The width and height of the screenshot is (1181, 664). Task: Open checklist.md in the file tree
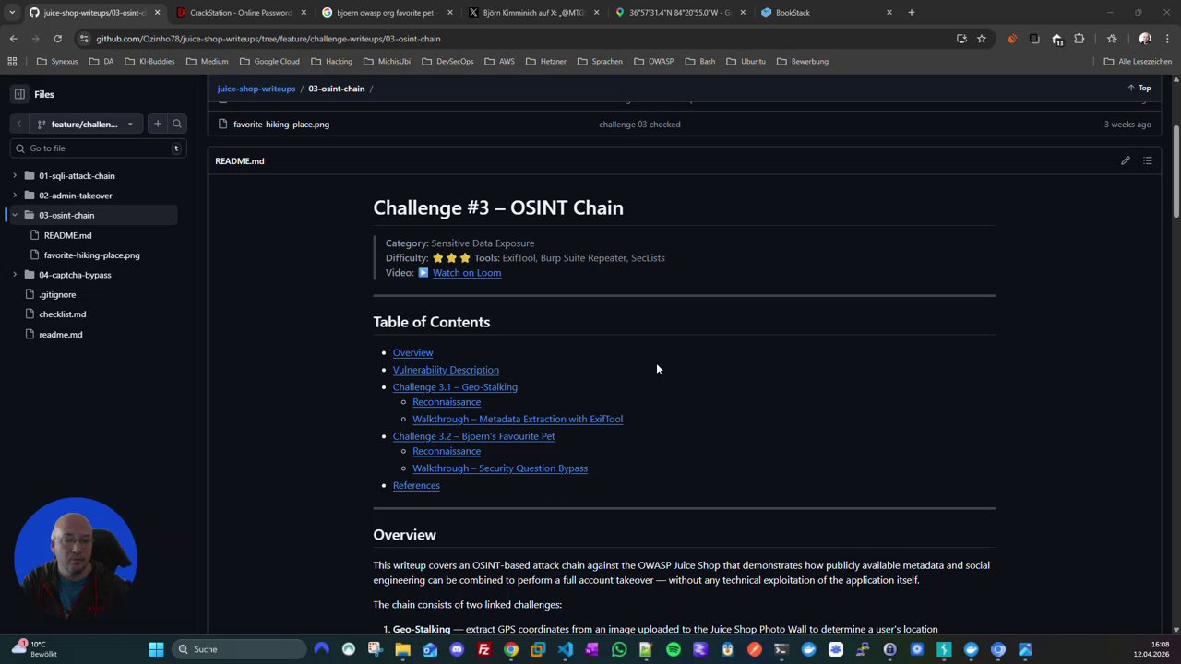click(62, 314)
